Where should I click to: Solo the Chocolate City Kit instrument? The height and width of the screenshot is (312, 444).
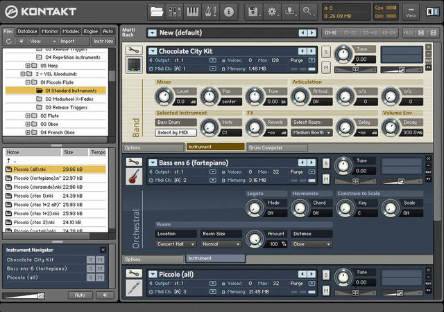tap(326, 52)
